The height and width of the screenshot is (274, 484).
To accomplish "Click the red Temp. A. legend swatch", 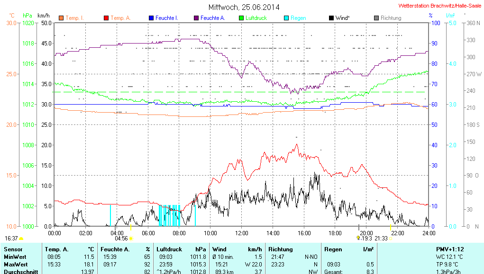I will pyautogui.click(x=106, y=18).
